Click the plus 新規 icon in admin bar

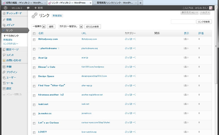(35, 8)
